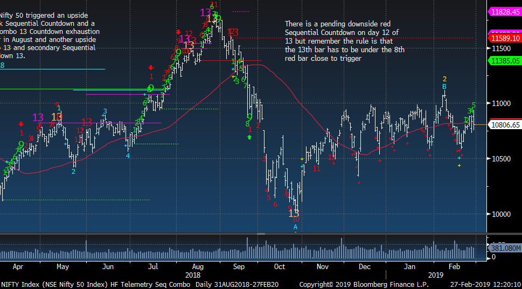
Task: Click the last price label 10806.65
Action: point(505,125)
